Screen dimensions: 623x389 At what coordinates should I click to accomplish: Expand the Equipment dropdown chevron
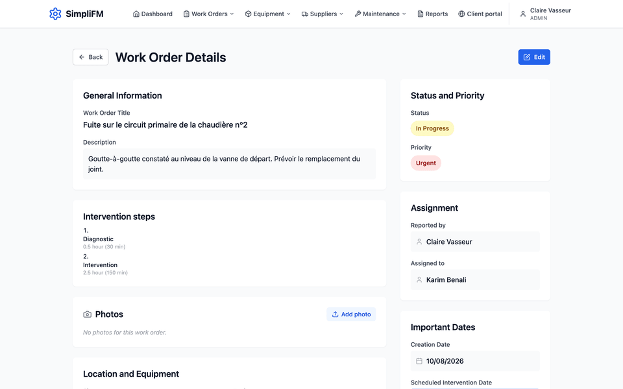click(288, 14)
